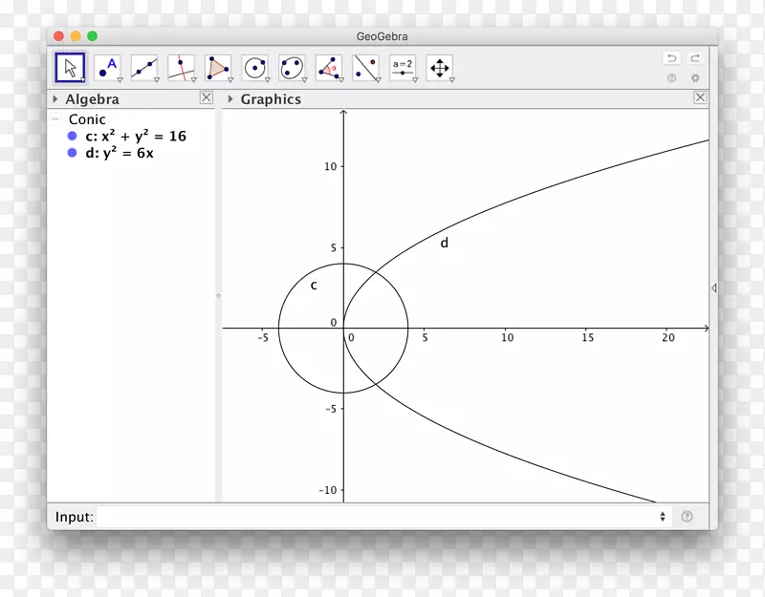Collapse the Conic group in Algebra view
Viewport: 765px width, 597px height.
(x=57, y=118)
